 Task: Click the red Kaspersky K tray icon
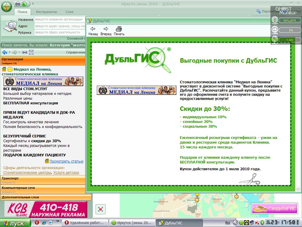coord(257,223)
